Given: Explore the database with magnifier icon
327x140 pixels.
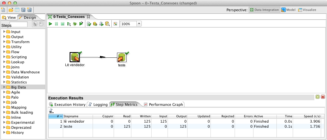Looking at the screenshot, I should 108,24.
